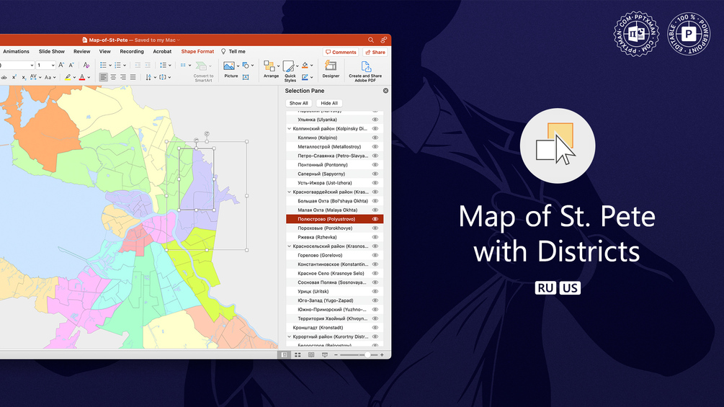
Task: Hide the Колпино (Kolpino) shape
Action: (x=375, y=138)
